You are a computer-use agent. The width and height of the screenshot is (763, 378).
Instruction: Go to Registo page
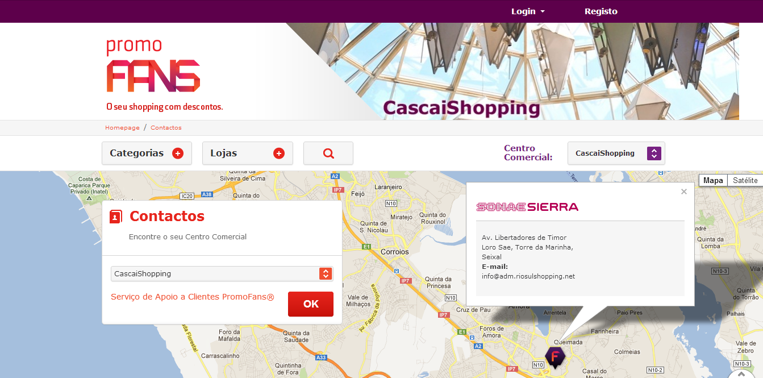pyautogui.click(x=601, y=11)
